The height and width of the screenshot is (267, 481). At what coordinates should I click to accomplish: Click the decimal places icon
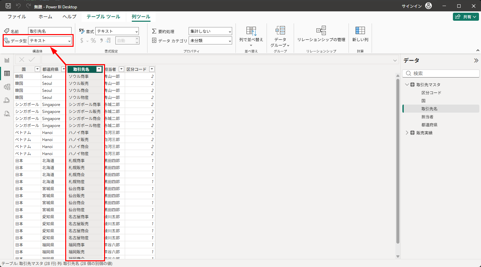point(108,40)
